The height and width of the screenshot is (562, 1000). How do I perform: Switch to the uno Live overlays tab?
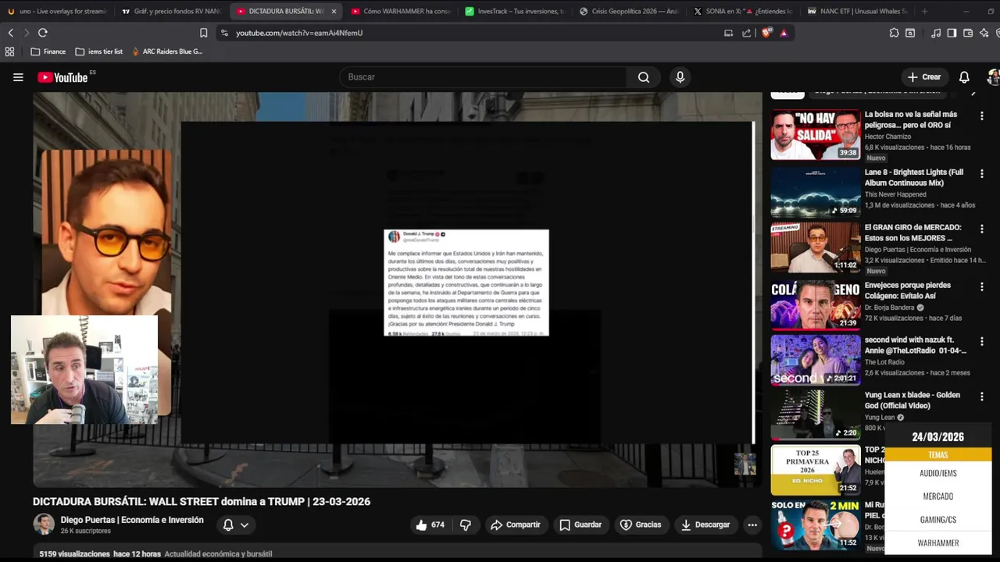(56, 11)
